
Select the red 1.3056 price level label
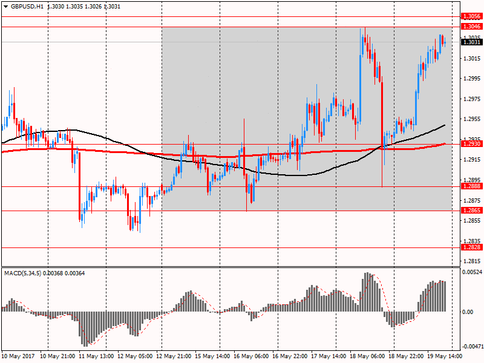pyautogui.click(x=471, y=16)
